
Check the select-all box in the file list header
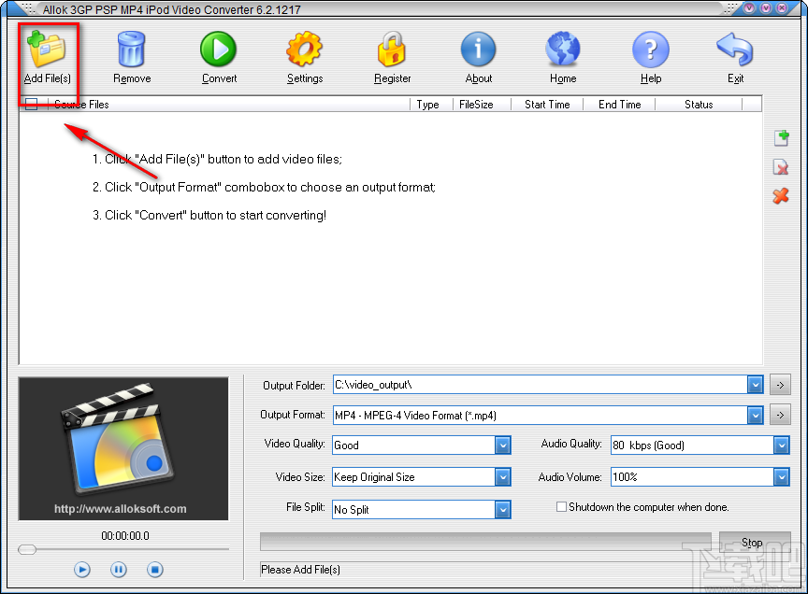coord(31,104)
